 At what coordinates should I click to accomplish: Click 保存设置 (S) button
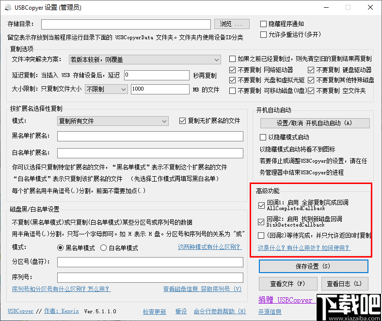pos(313,266)
